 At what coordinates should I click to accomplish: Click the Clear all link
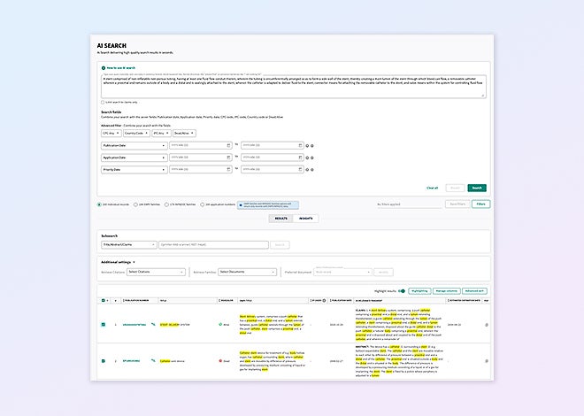point(432,188)
